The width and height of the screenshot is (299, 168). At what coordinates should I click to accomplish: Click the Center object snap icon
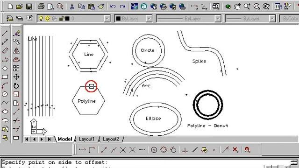[x=154, y=150]
